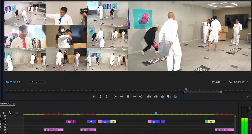Image resolution: width=252 pixels, height=134 pixels.
Task: Open the Comparison View button
Action: pos(168,97)
